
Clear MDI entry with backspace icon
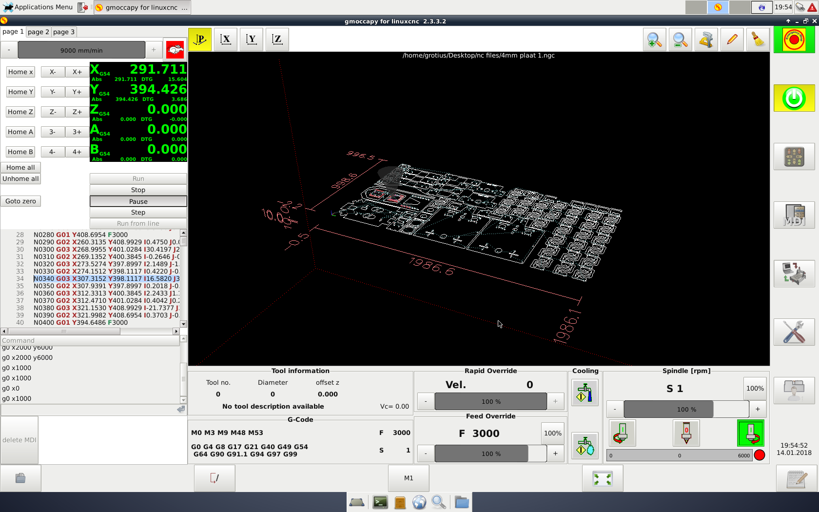tap(181, 410)
